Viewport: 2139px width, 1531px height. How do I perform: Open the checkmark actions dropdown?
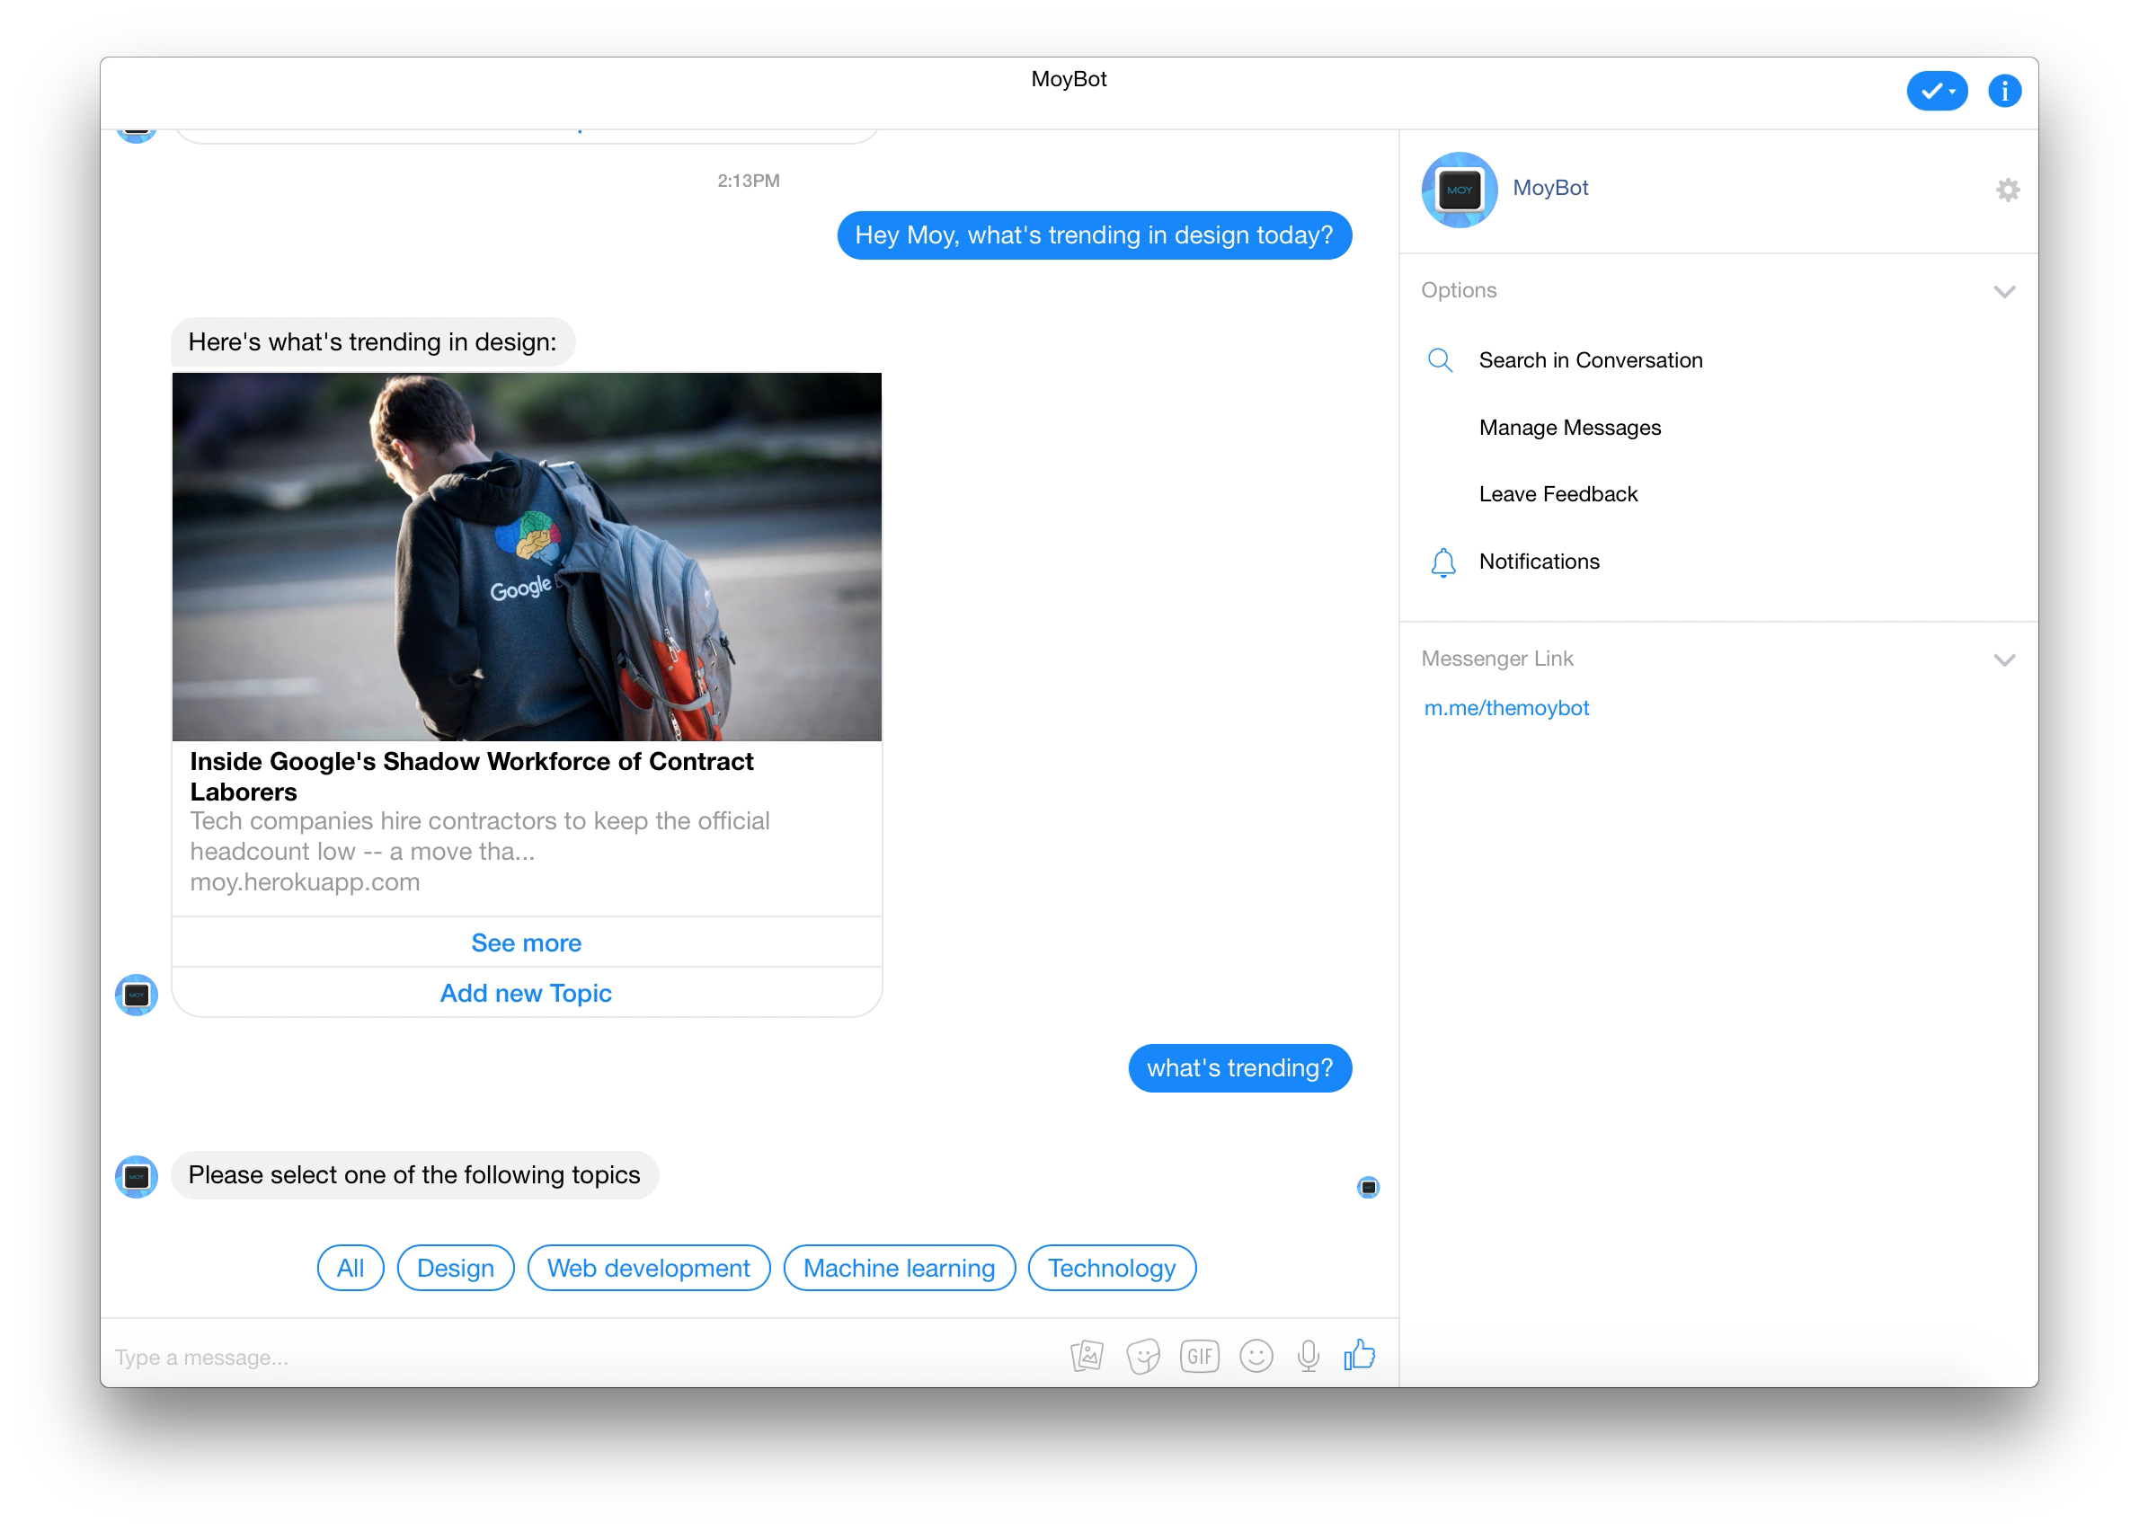pyautogui.click(x=1936, y=92)
